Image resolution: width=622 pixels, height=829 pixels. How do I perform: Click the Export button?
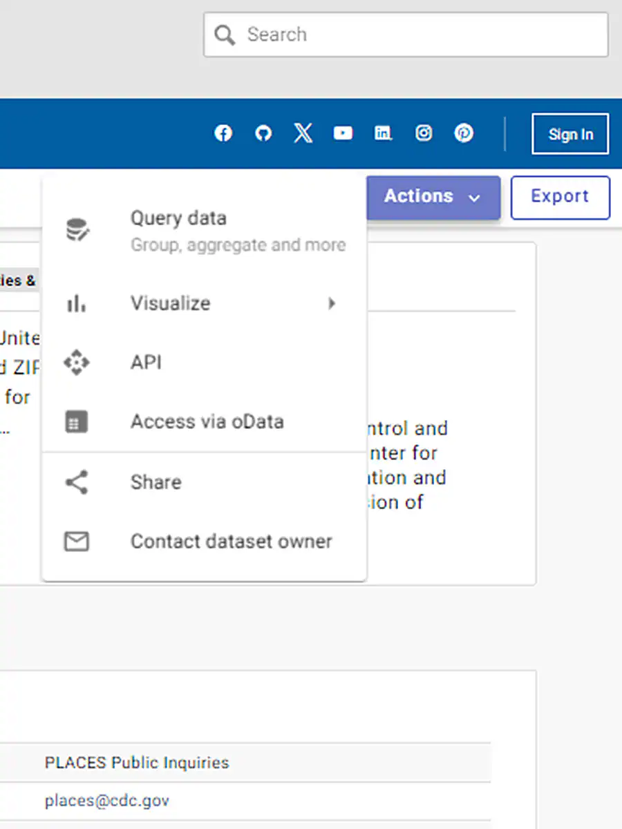(560, 197)
